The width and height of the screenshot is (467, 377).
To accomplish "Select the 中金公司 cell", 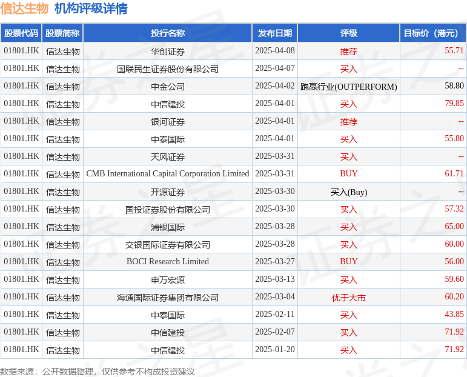I will coord(168,87).
